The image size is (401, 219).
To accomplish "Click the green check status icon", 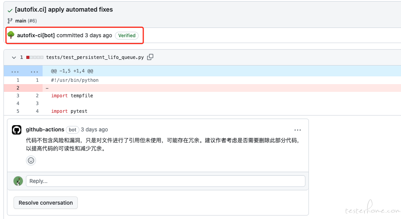I will coord(10,10).
